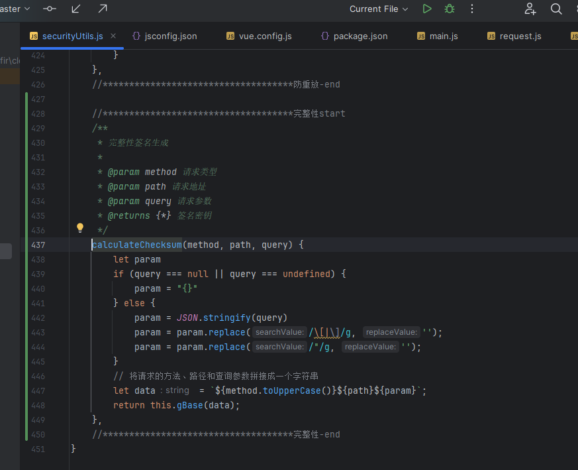
Task: Click the '完整性start' comment line
Action: point(218,114)
